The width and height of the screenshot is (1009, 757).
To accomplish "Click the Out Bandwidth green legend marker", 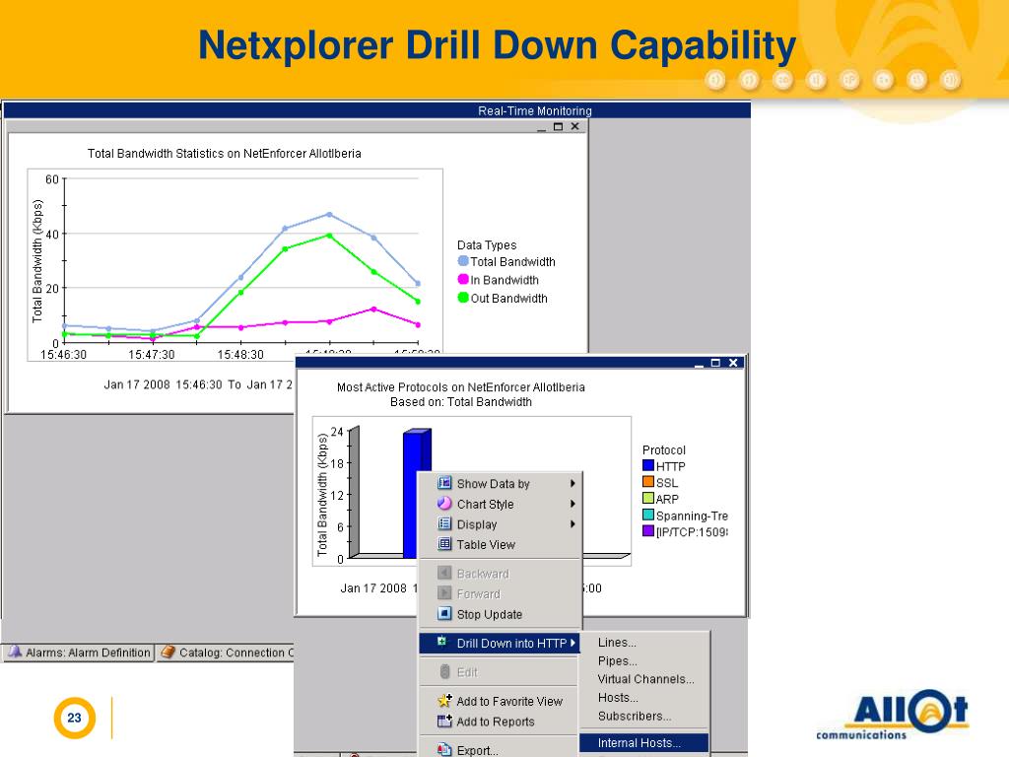I will (x=463, y=297).
